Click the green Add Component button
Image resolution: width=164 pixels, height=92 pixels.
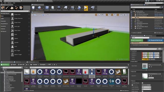click(x=137, y=40)
